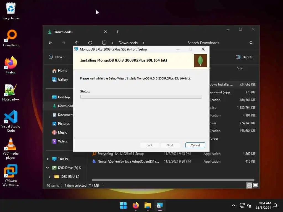Open the network status tray icon
The image size is (283, 212).
tap(242, 205)
